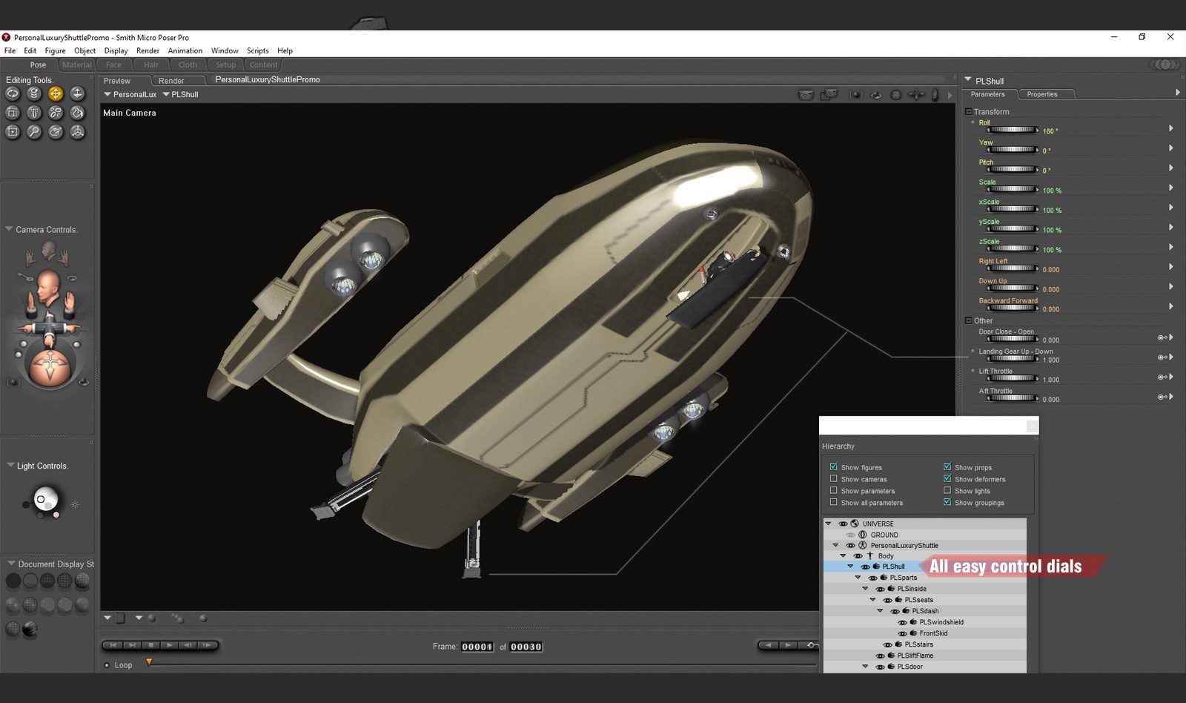
Task: Click the Play button in animation controls
Action: click(170, 645)
